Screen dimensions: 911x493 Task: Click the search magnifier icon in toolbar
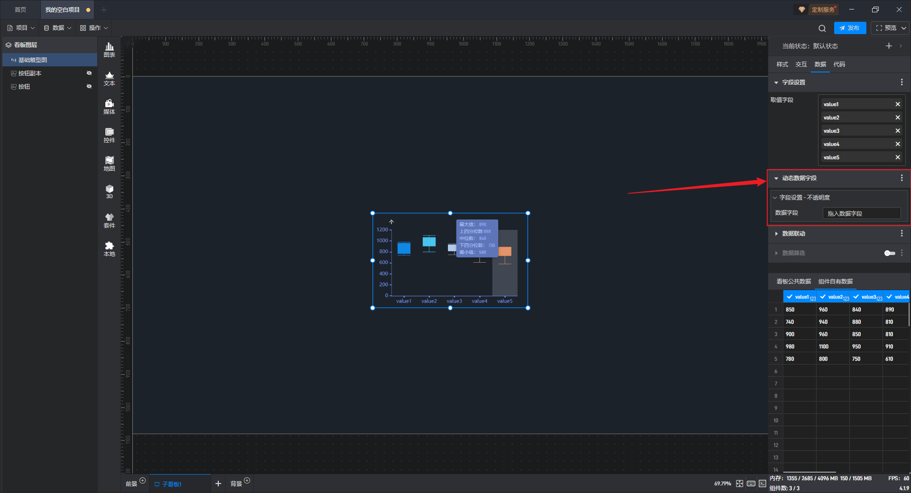point(822,28)
